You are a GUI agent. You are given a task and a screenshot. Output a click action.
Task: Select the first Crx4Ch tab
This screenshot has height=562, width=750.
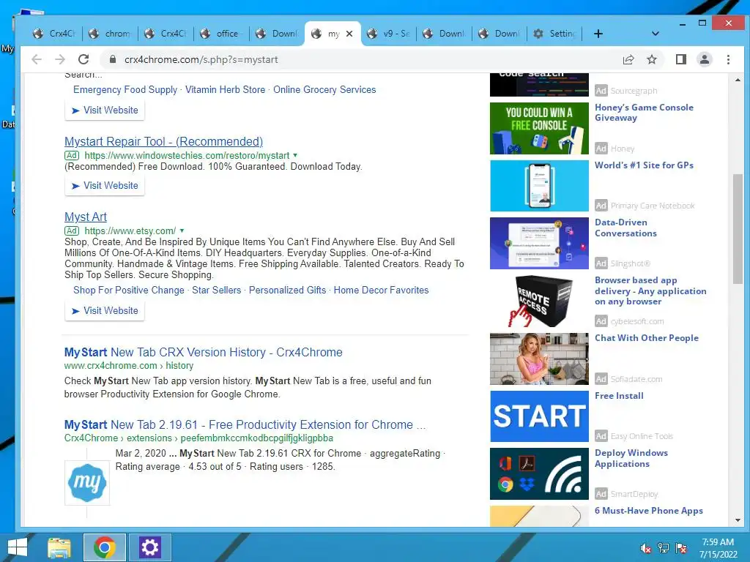click(x=55, y=34)
